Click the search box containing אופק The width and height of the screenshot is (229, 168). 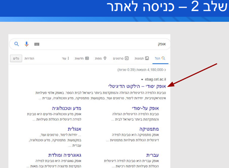(90, 44)
